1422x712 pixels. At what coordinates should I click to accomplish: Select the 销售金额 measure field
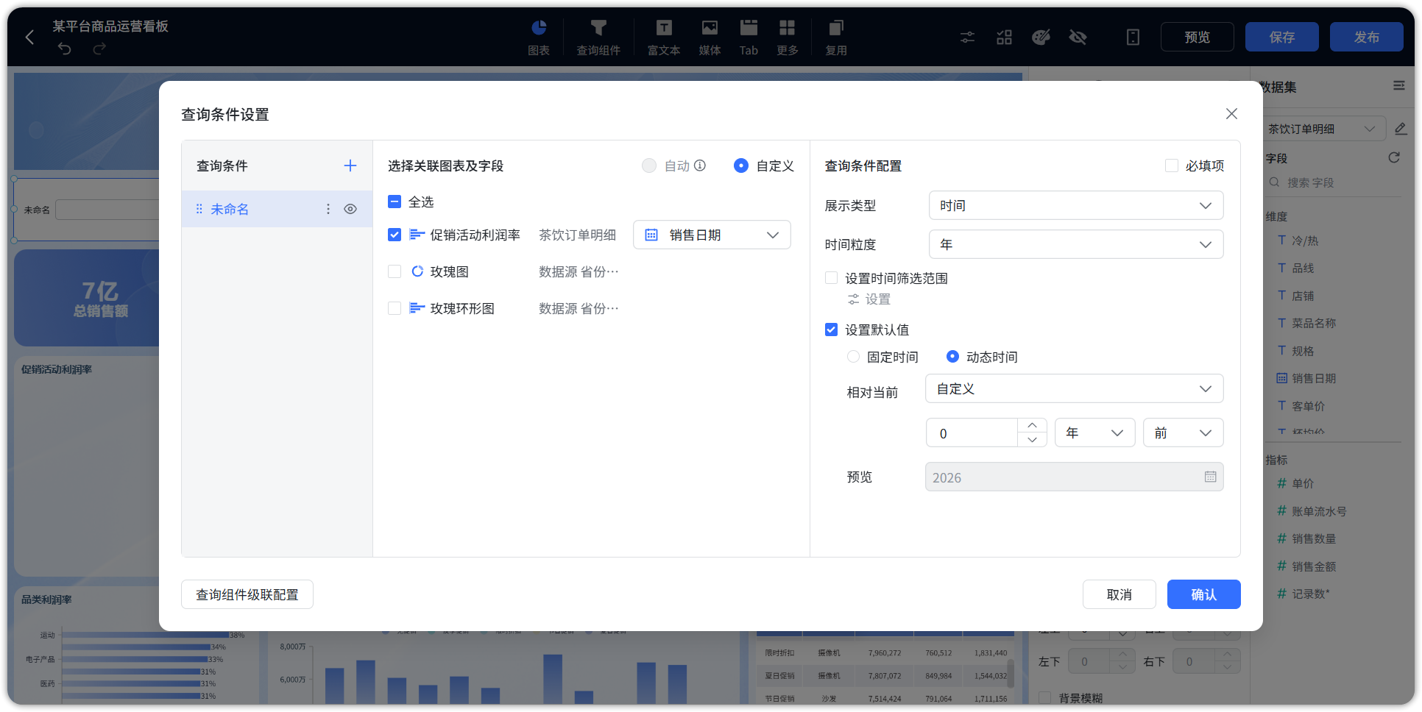[1313, 566]
